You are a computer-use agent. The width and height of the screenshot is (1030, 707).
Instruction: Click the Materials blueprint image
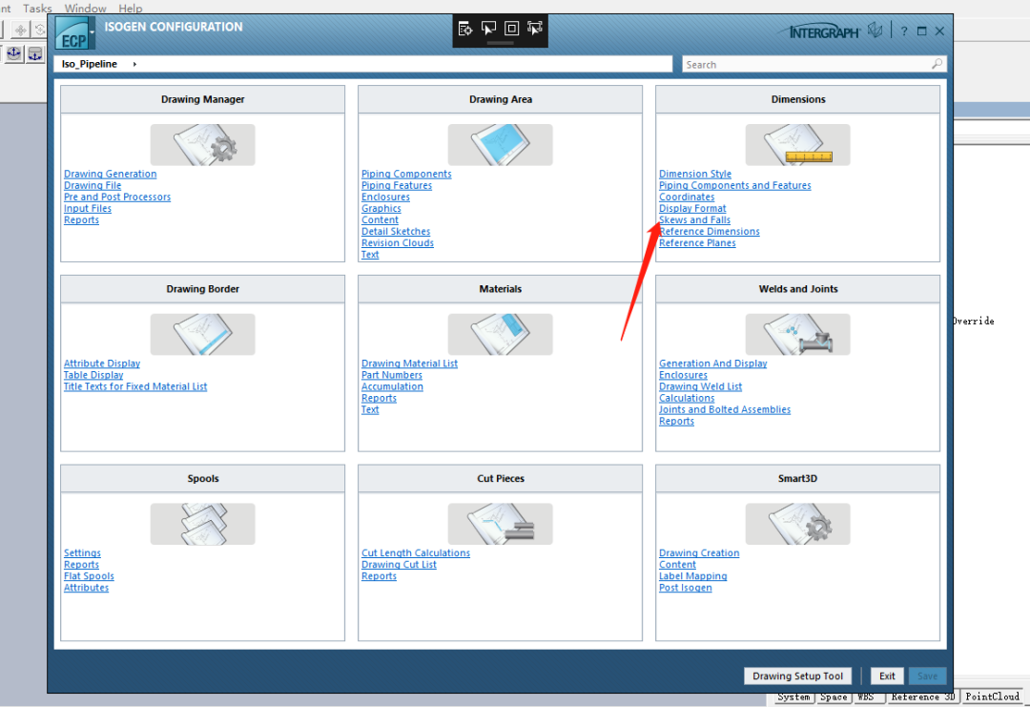(500, 335)
